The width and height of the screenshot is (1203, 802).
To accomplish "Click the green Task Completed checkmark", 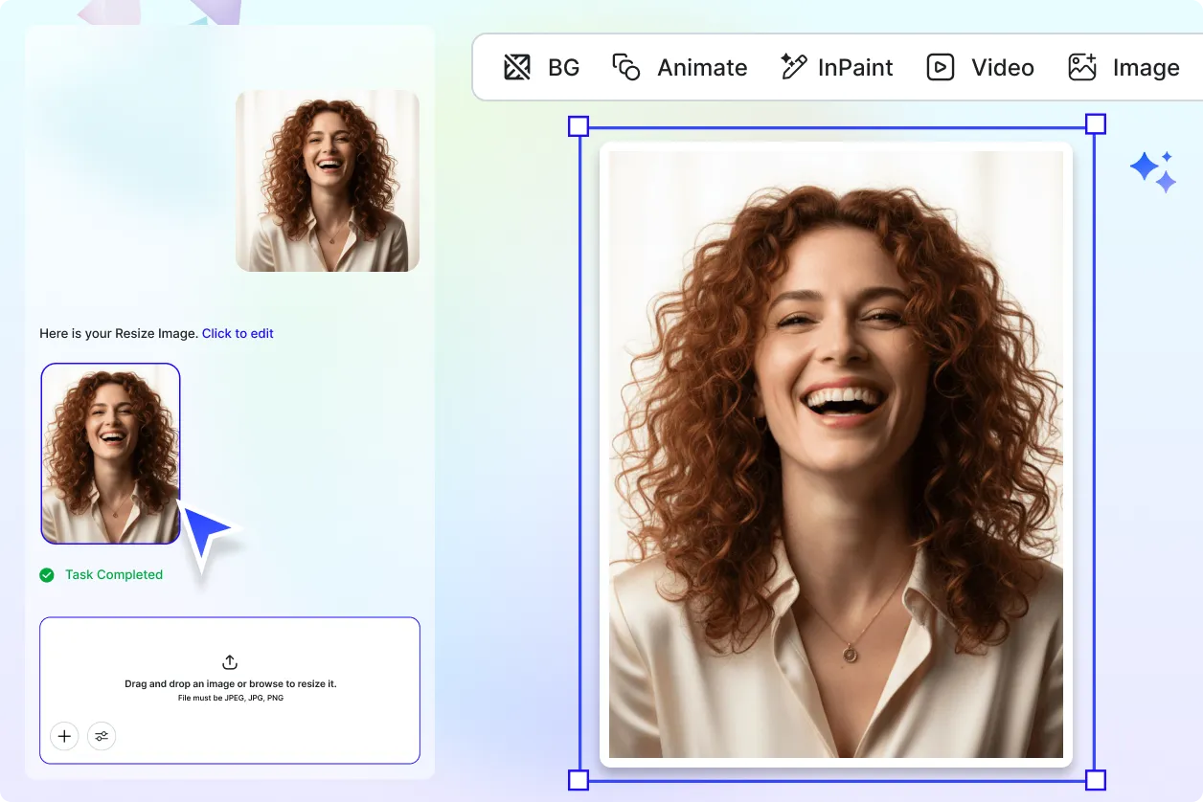I will point(47,575).
